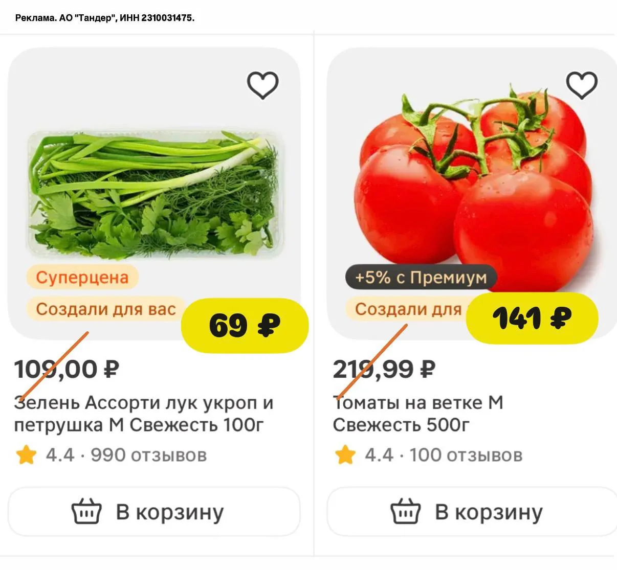
Task: Favorite the greens assortment with heart icon
Action: [263, 85]
